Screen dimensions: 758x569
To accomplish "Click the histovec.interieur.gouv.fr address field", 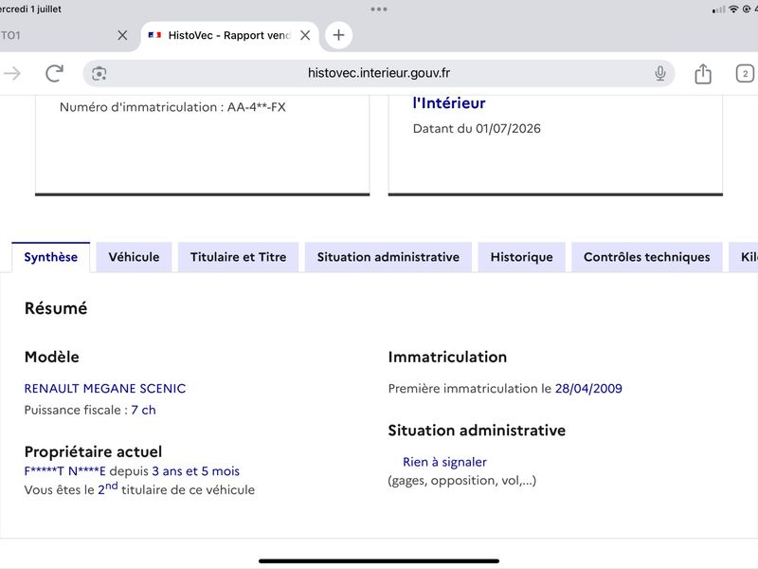I will coord(378,74).
